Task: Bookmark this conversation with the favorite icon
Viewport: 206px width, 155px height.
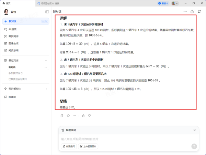Action: [x=199, y=12]
